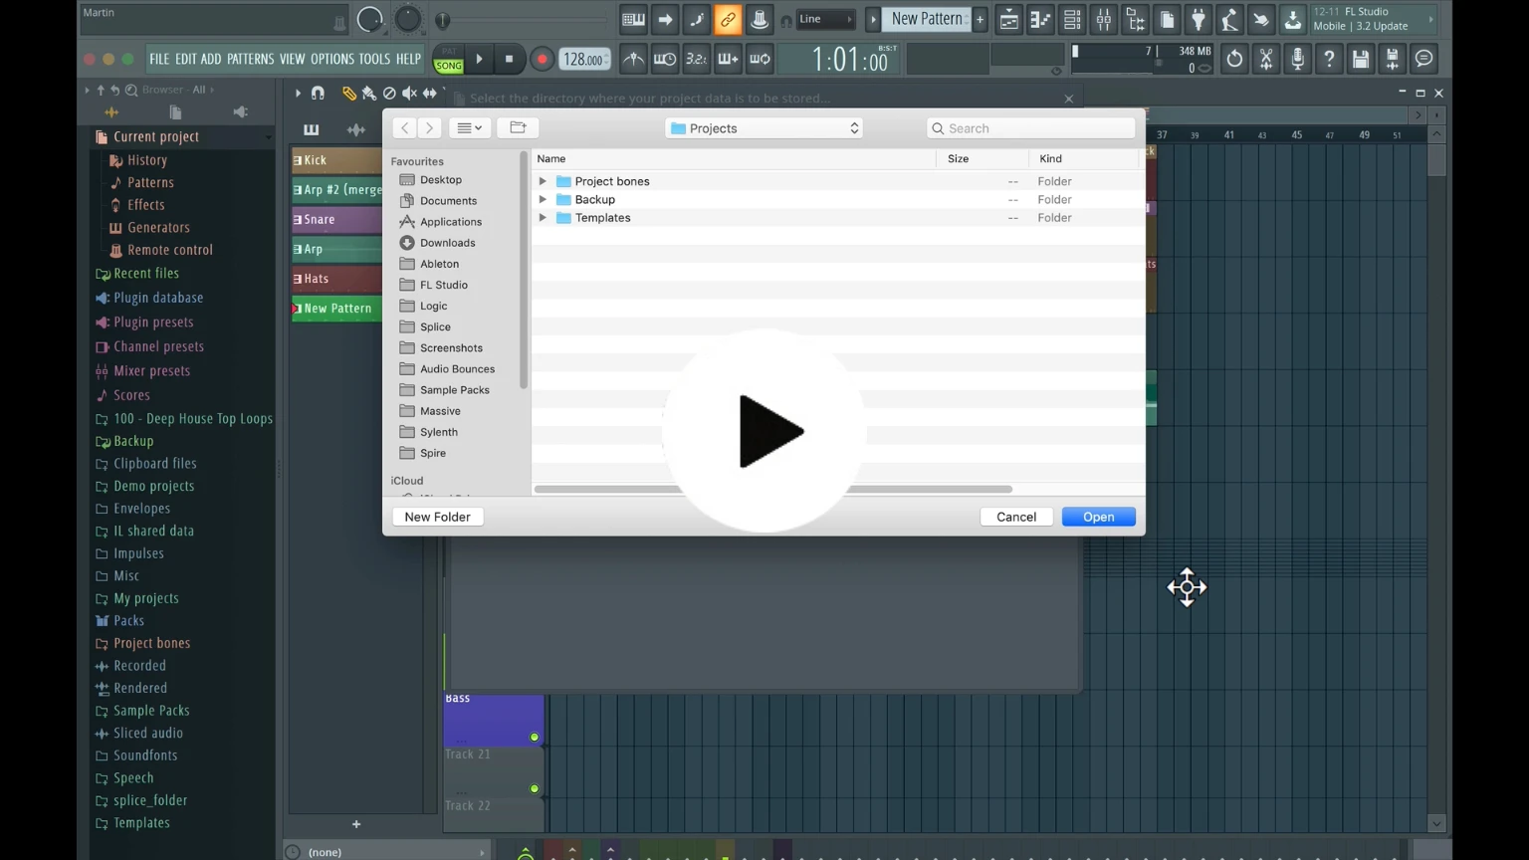Open the playlist menu arrow beside magnet
Image resolution: width=1529 pixels, height=860 pixels.
tap(298, 93)
